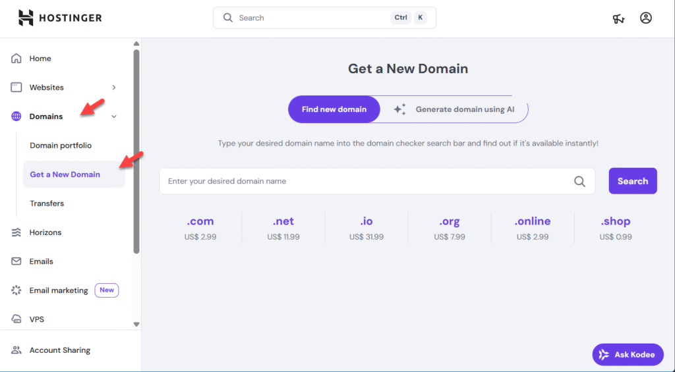Switch to Generate domain using AI tab
Screen dimensions: 675x372
(x=454, y=109)
